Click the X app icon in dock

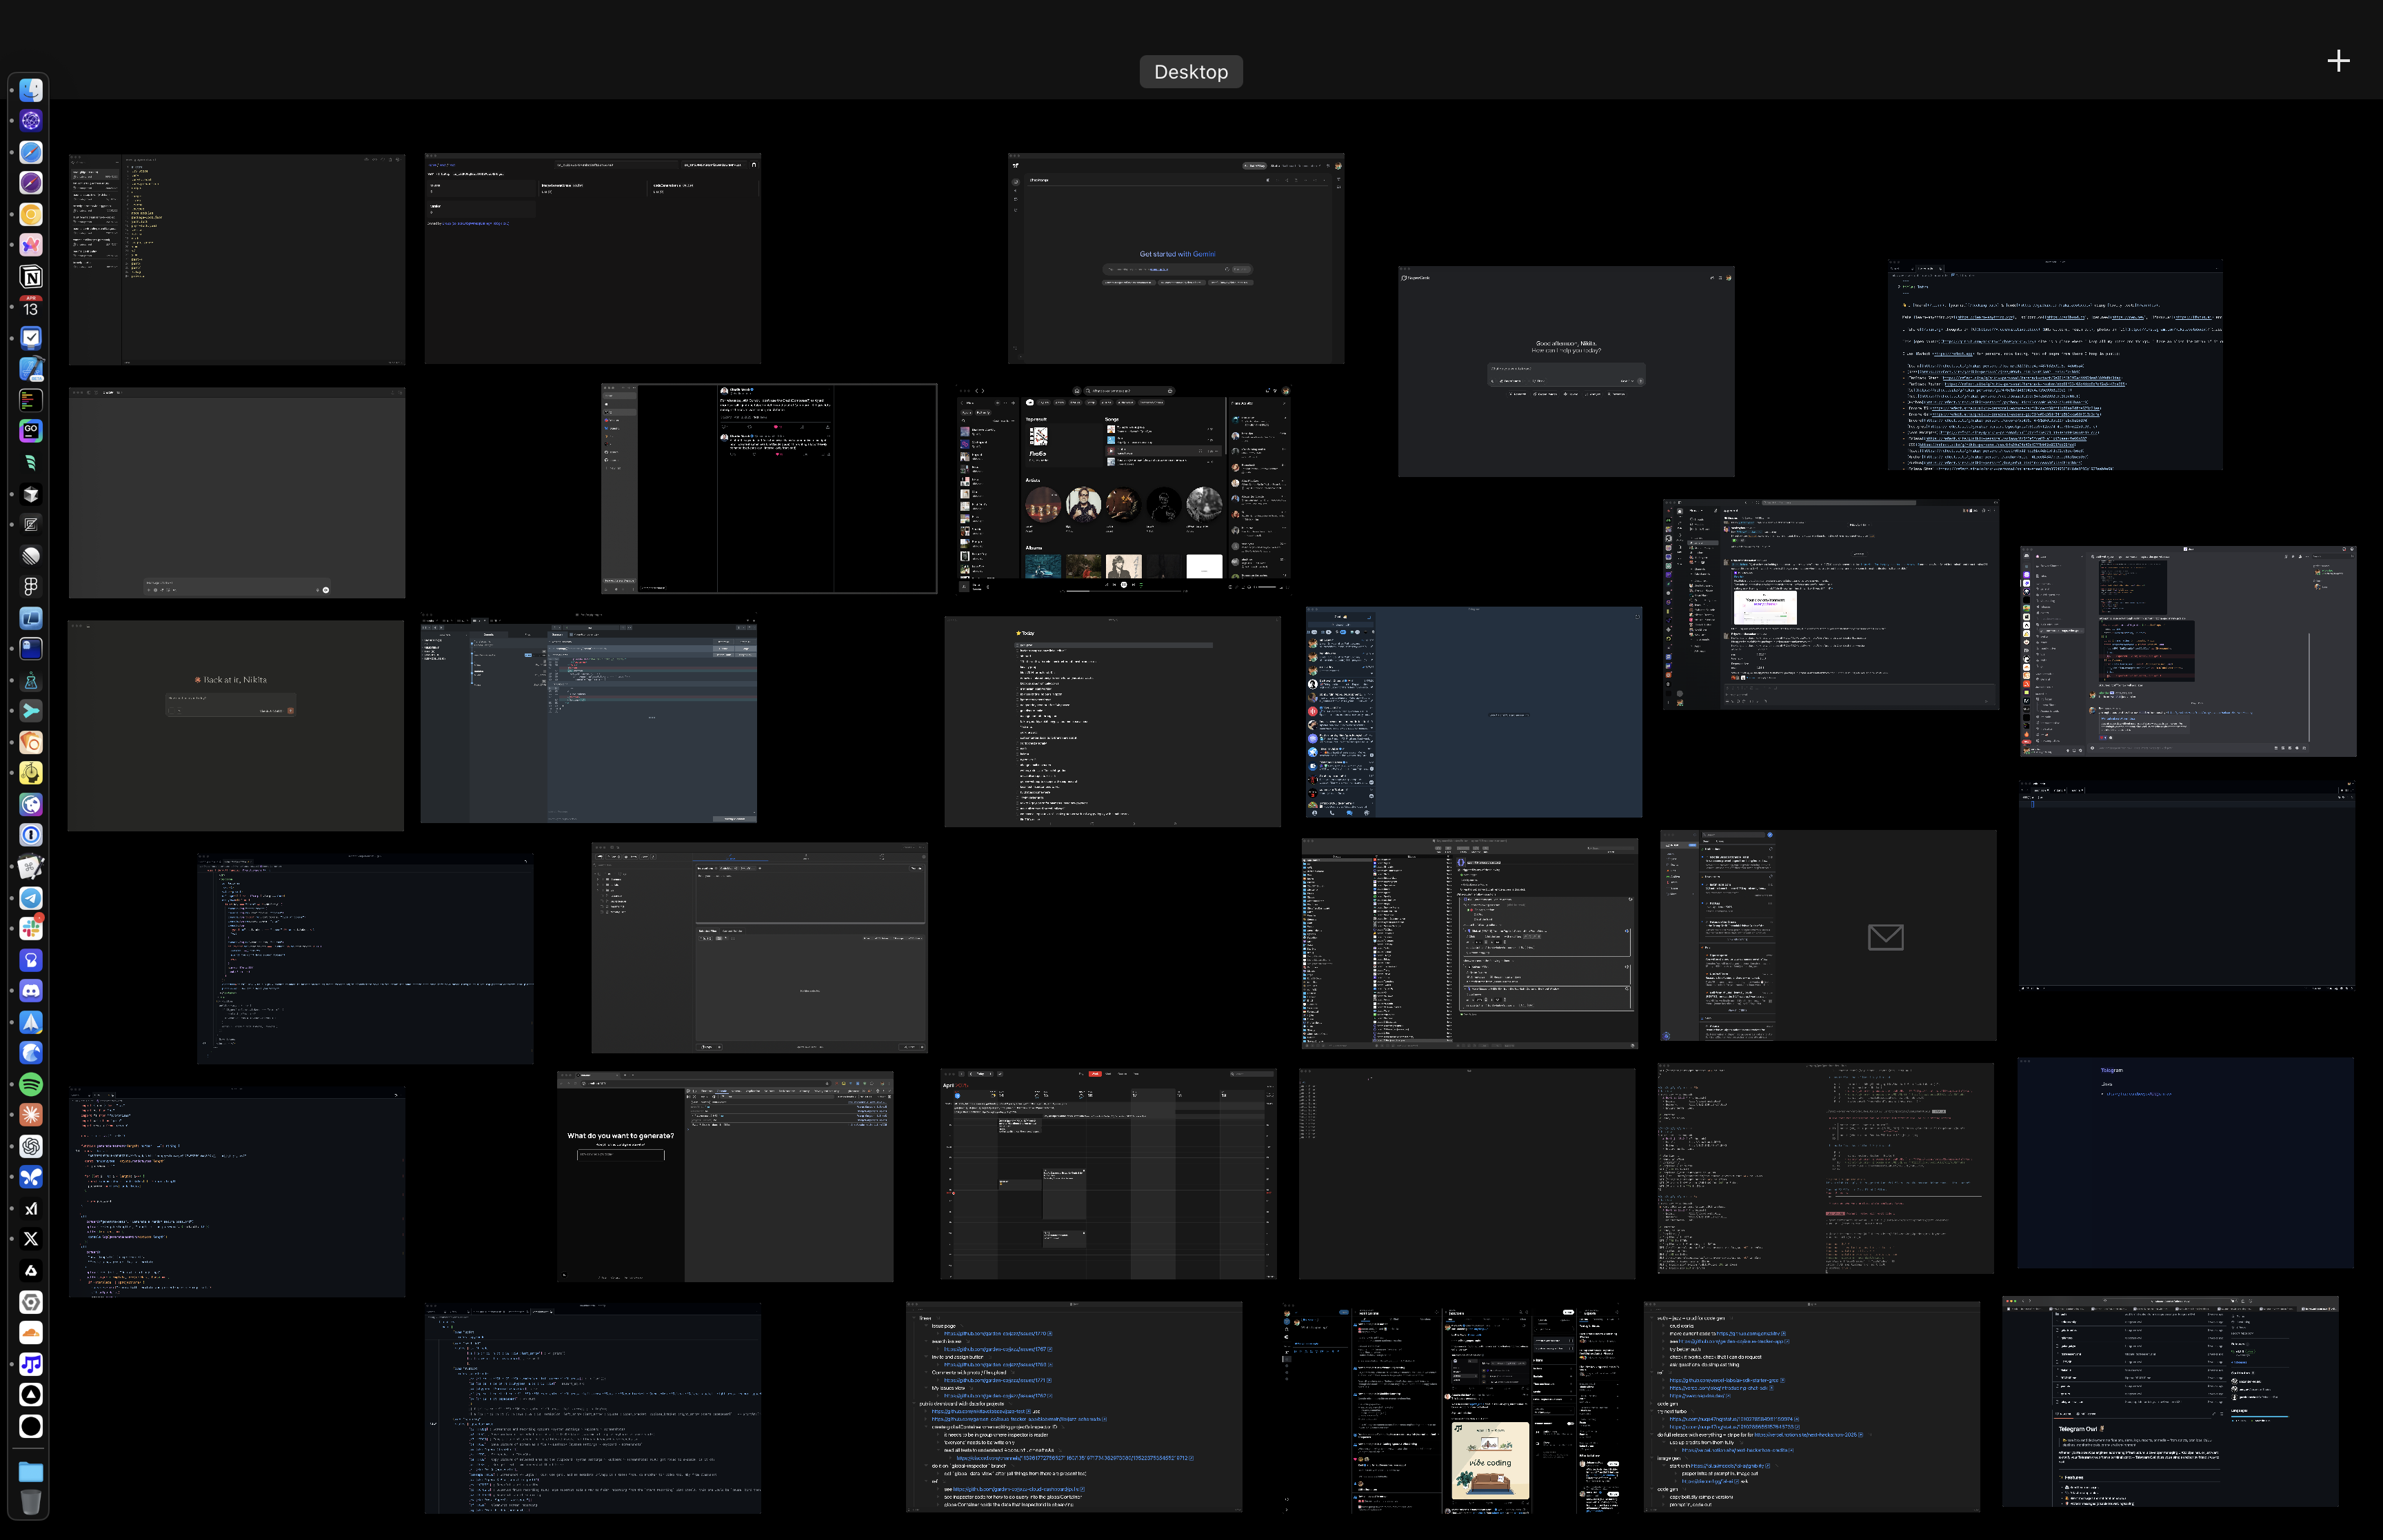(x=31, y=1239)
